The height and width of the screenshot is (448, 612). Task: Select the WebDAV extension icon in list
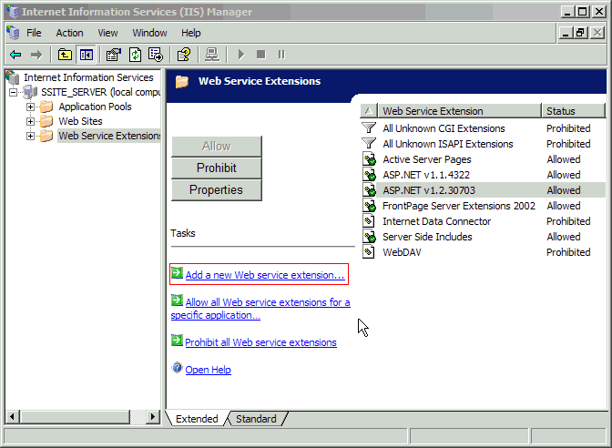pos(369,252)
